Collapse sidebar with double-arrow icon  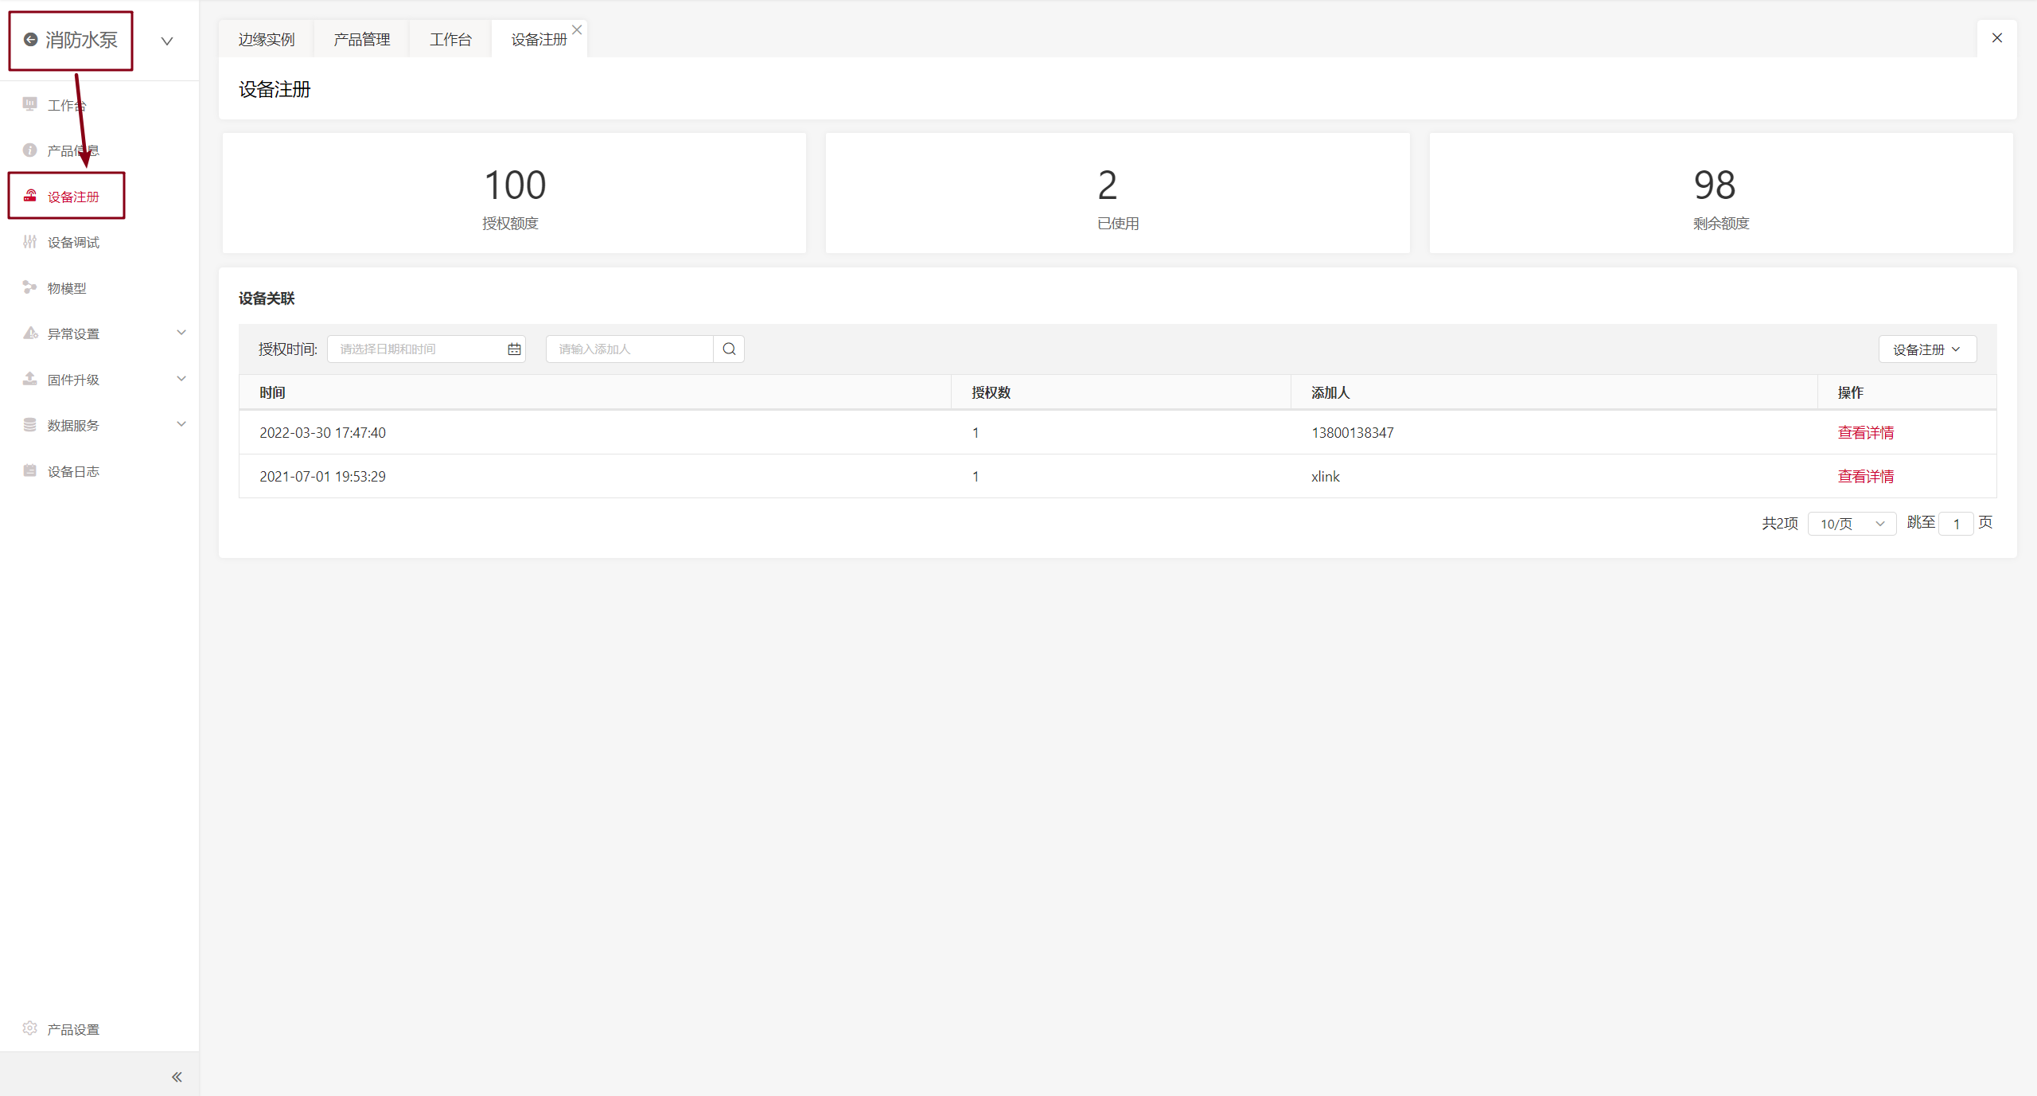(177, 1077)
